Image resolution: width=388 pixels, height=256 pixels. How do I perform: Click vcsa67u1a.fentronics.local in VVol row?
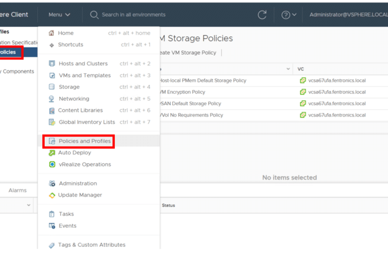[x=337, y=115]
